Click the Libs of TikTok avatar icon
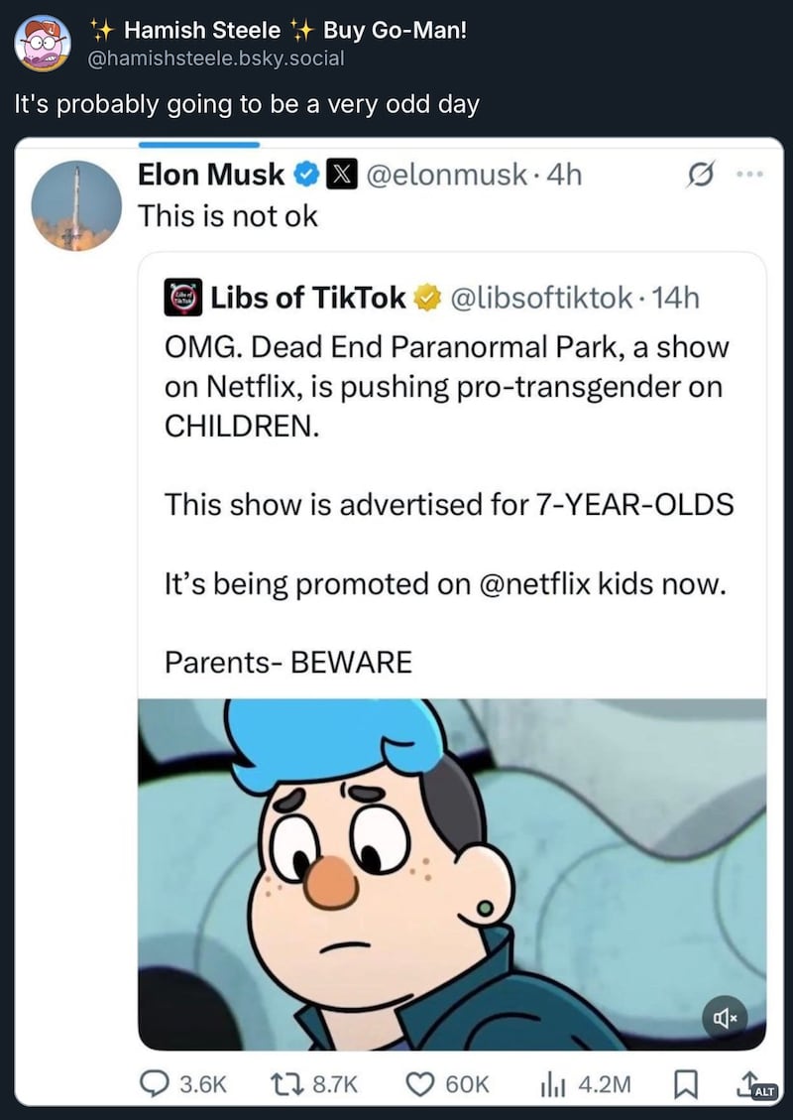The height and width of the screenshot is (1120, 793). pos(181,297)
